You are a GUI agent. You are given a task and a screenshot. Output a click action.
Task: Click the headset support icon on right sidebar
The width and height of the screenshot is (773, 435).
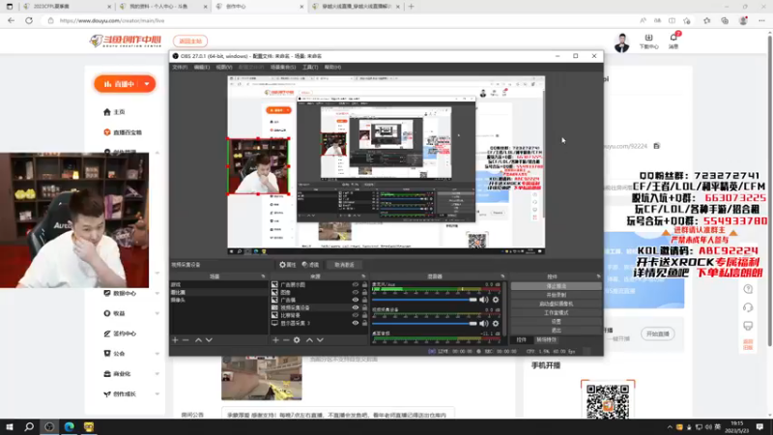(748, 307)
